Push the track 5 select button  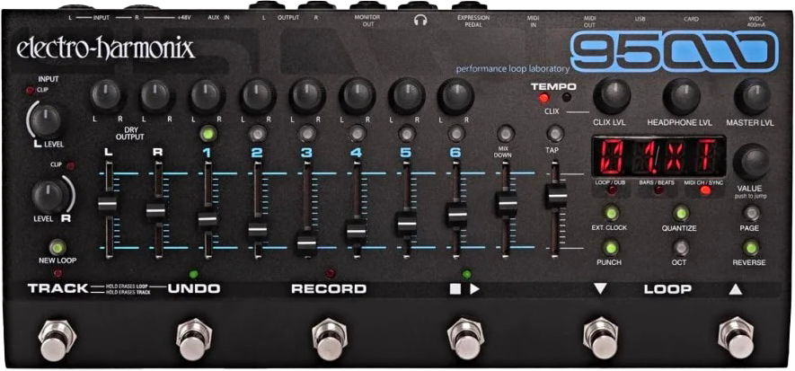tap(406, 133)
